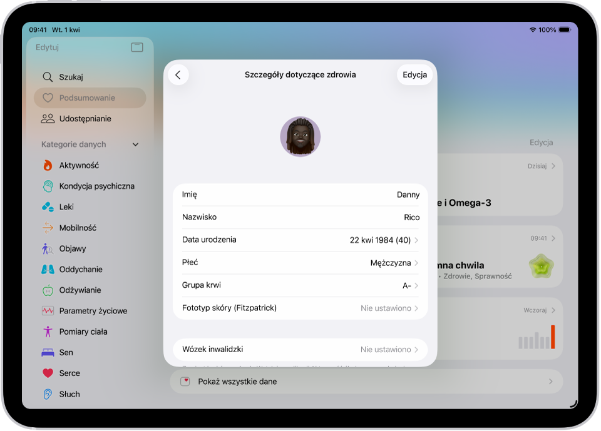The image size is (601, 431).
Task: Open the Grupa krwi chevron next to A-
Action: (x=416, y=285)
